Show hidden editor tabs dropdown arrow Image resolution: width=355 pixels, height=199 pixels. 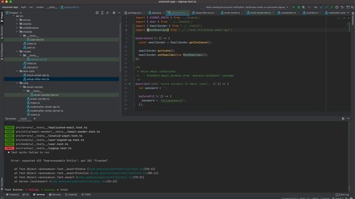click(348, 13)
